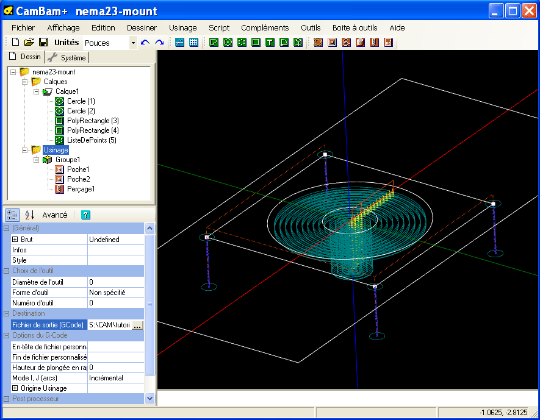Select the 3D surface cube tool
540x420 pixels.
coord(298,42)
